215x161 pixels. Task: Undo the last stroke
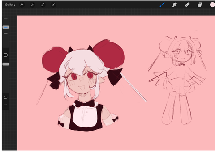[x=5, y=97]
